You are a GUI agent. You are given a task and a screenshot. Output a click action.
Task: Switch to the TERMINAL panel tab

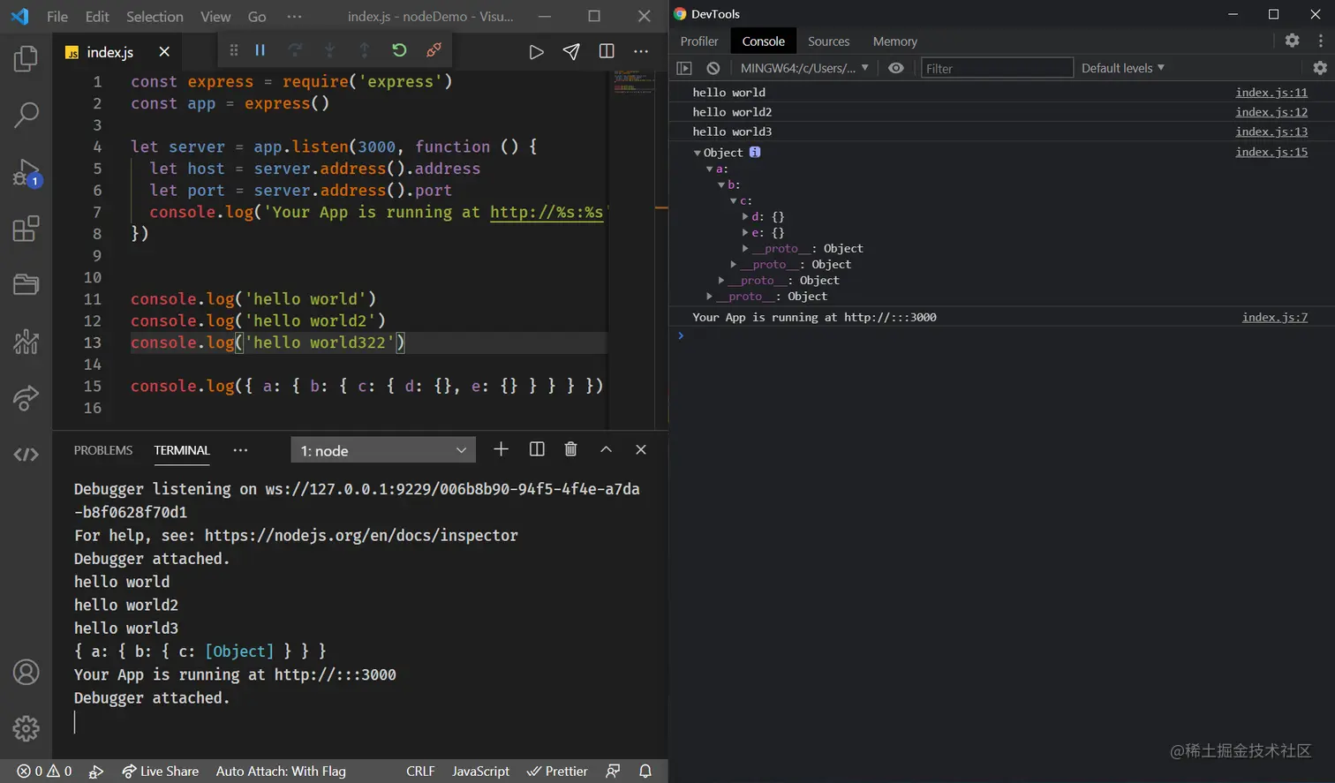(x=182, y=450)
